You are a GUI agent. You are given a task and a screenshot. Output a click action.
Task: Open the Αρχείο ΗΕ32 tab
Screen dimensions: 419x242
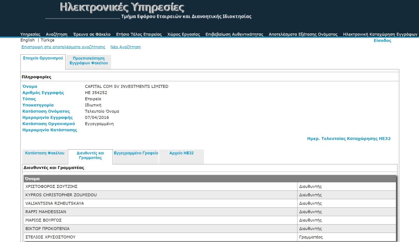coord(181,153)
